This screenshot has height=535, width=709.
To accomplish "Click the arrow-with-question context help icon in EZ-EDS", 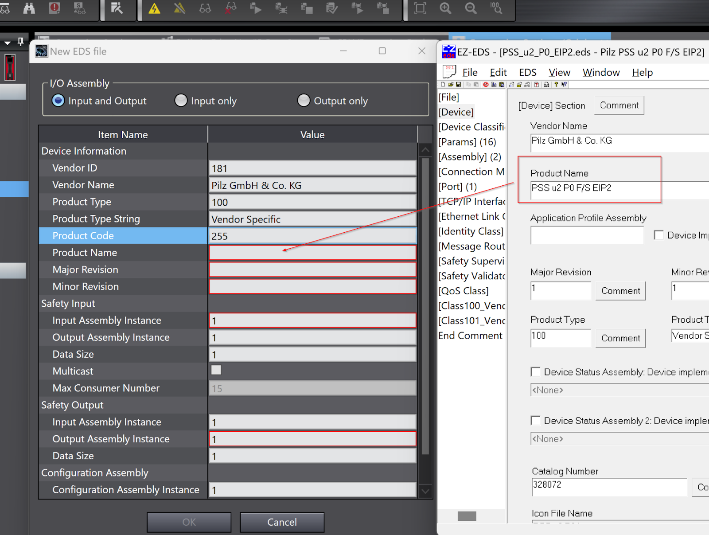I will 564,84.
